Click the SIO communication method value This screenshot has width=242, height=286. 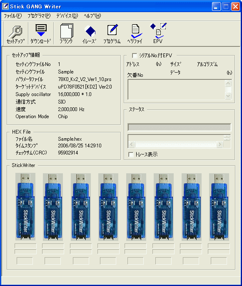click(62, 102)
